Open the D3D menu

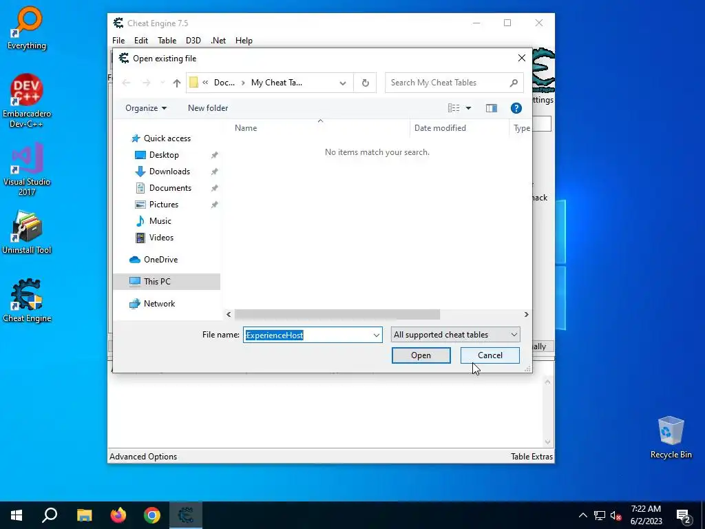tap(193, 41)
